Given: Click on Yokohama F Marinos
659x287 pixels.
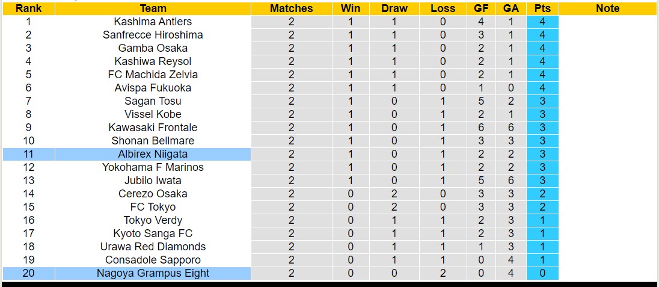Looking at the screenshot, I should pos(153,167).
